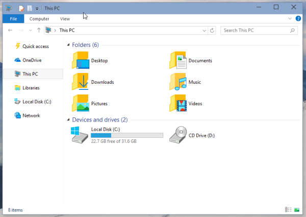Click the search magnifier icon
Screen dimensions: 306x217
[292, 31]
